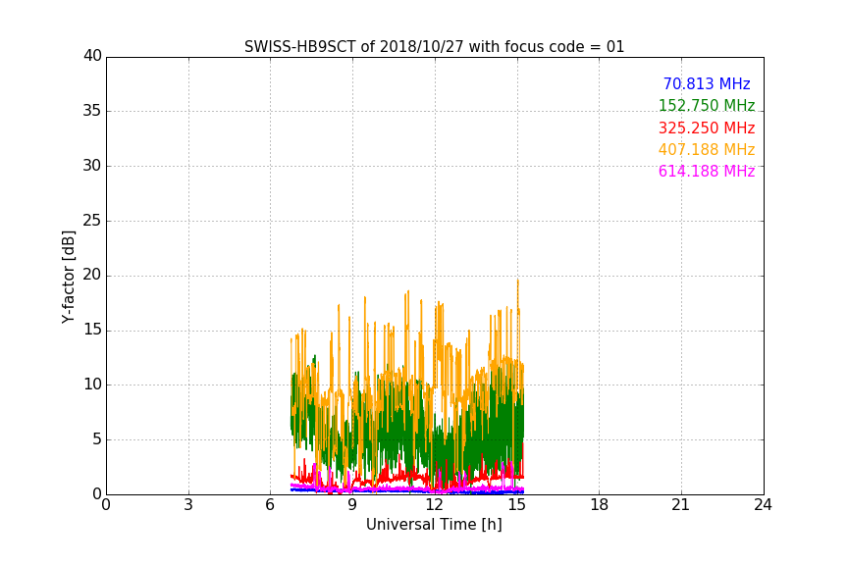Click the y-axis tick label 25
Screen dimensions: 848x565
92,220
